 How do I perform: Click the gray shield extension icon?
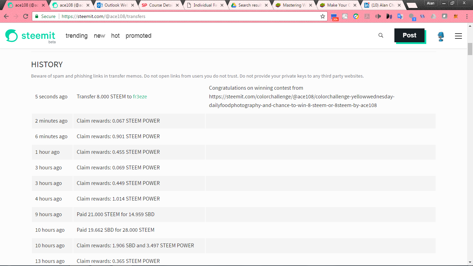click(x=445, y=16)
